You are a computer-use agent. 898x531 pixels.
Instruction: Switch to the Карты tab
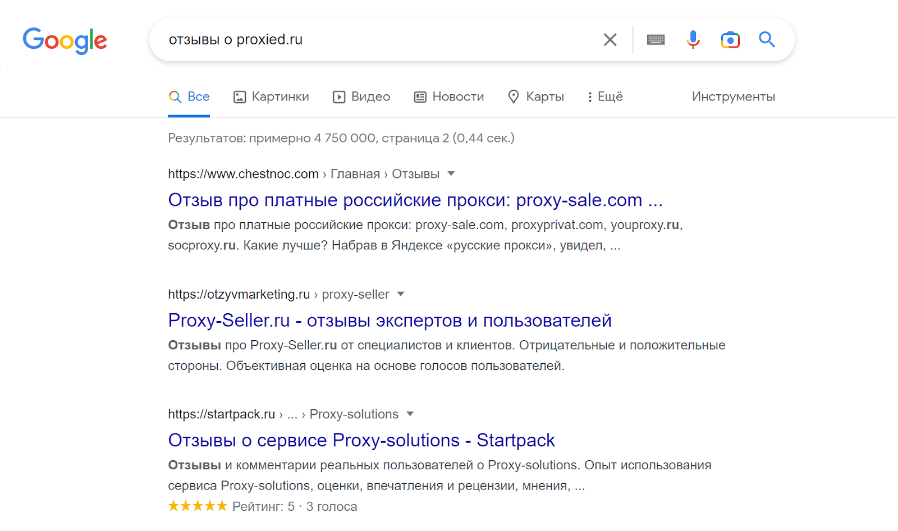[x=535, y=97]
